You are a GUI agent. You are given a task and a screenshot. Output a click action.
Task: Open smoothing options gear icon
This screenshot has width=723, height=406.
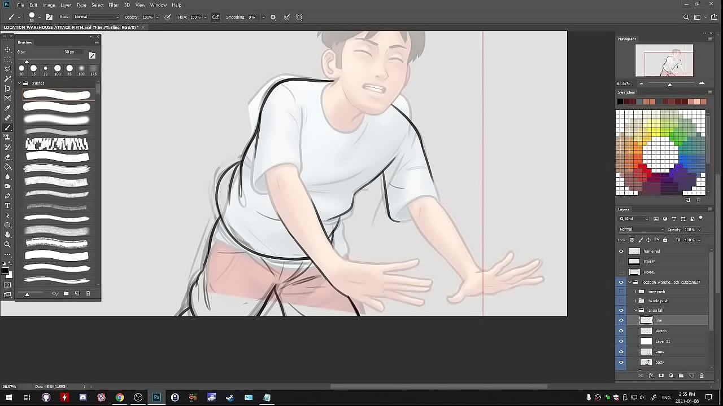(273, 17)
